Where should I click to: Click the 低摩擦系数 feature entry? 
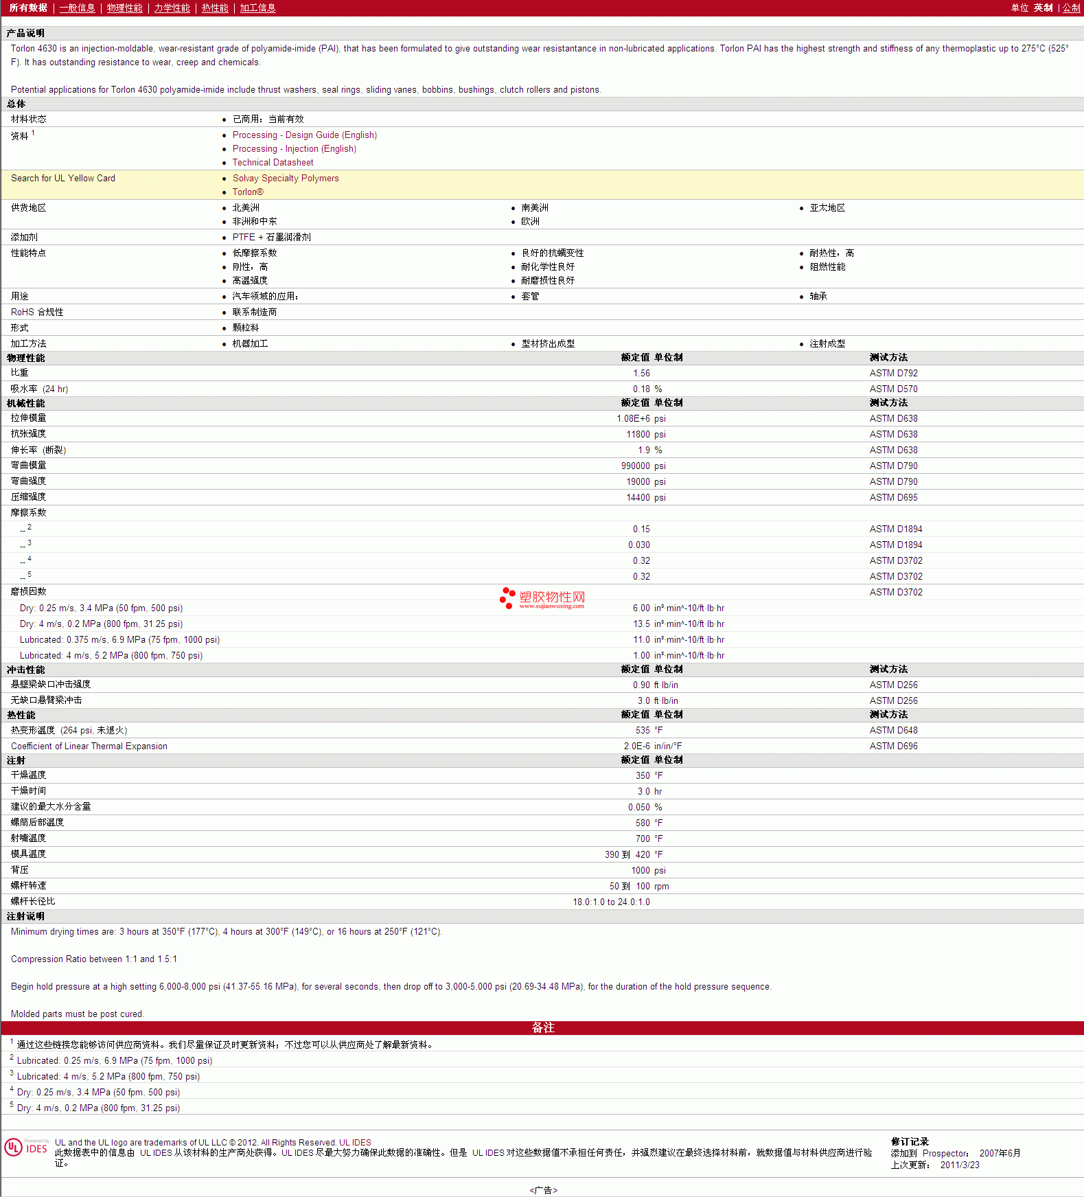tap(255, 253)
